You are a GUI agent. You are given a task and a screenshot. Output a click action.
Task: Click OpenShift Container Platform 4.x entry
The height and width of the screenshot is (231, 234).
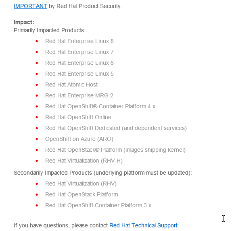click(100, 106)
